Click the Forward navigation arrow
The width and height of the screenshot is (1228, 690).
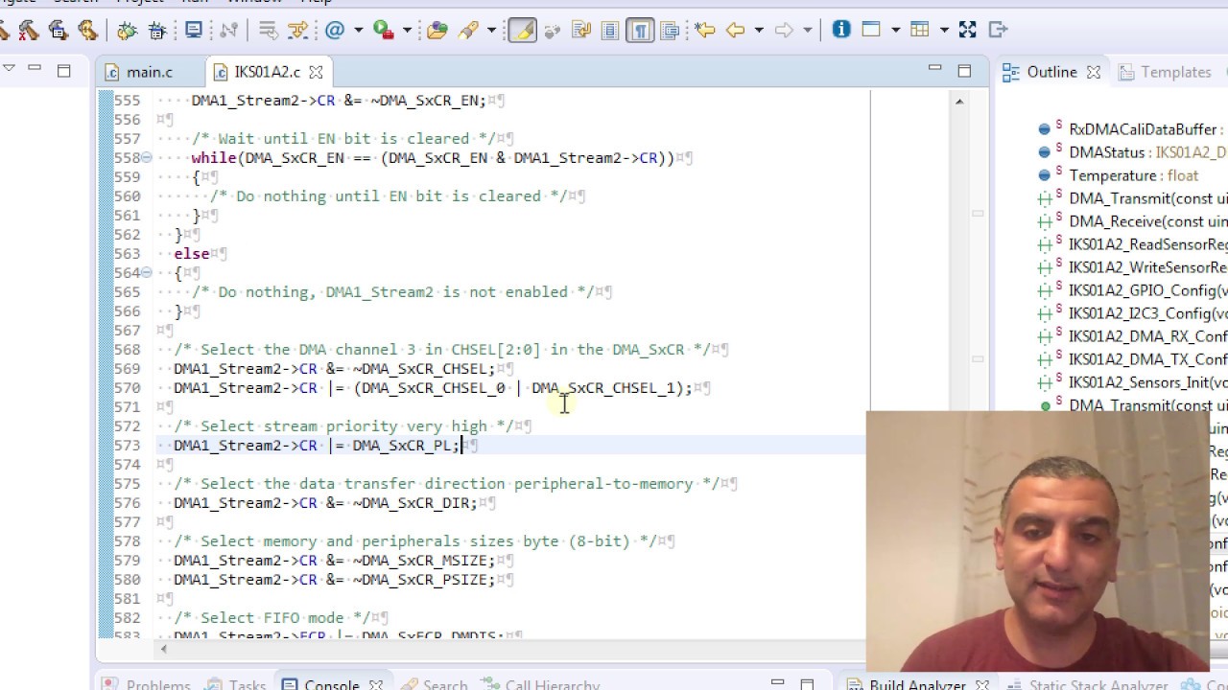[x=784, y=31]
